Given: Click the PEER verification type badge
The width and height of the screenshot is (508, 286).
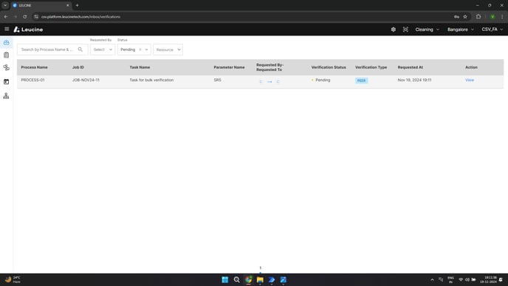Looking at the screenshot, I should point(361,81).
